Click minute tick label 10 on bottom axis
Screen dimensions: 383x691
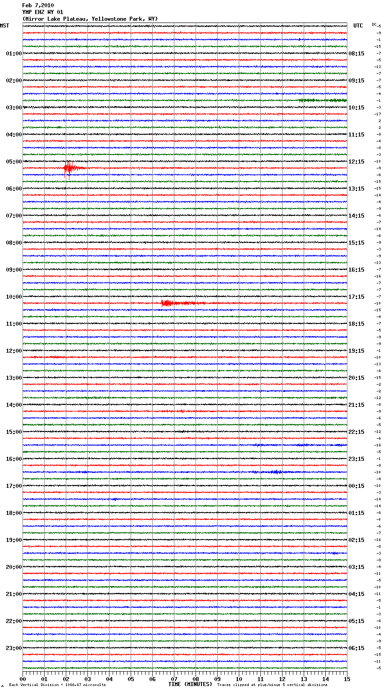click(x=239, y=679)
